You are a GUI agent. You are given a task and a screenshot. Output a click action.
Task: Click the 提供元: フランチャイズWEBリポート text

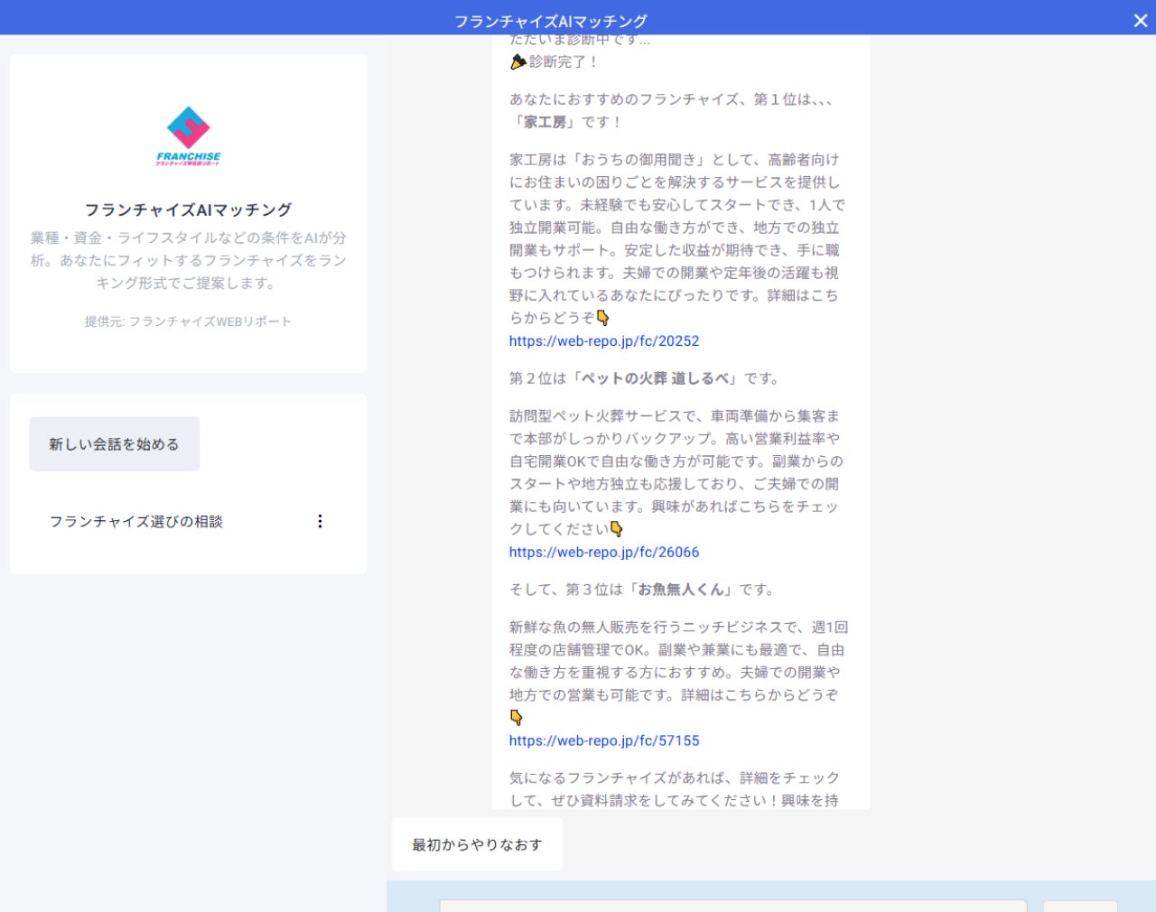tap(189, 321)
